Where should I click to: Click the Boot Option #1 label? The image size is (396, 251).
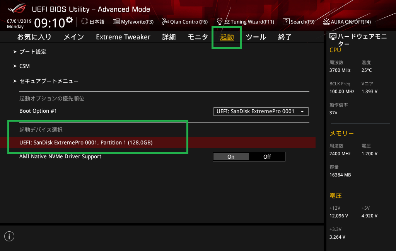point(38,111)
